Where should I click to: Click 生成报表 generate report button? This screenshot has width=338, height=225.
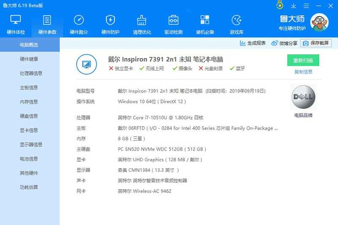click(253, 43)
